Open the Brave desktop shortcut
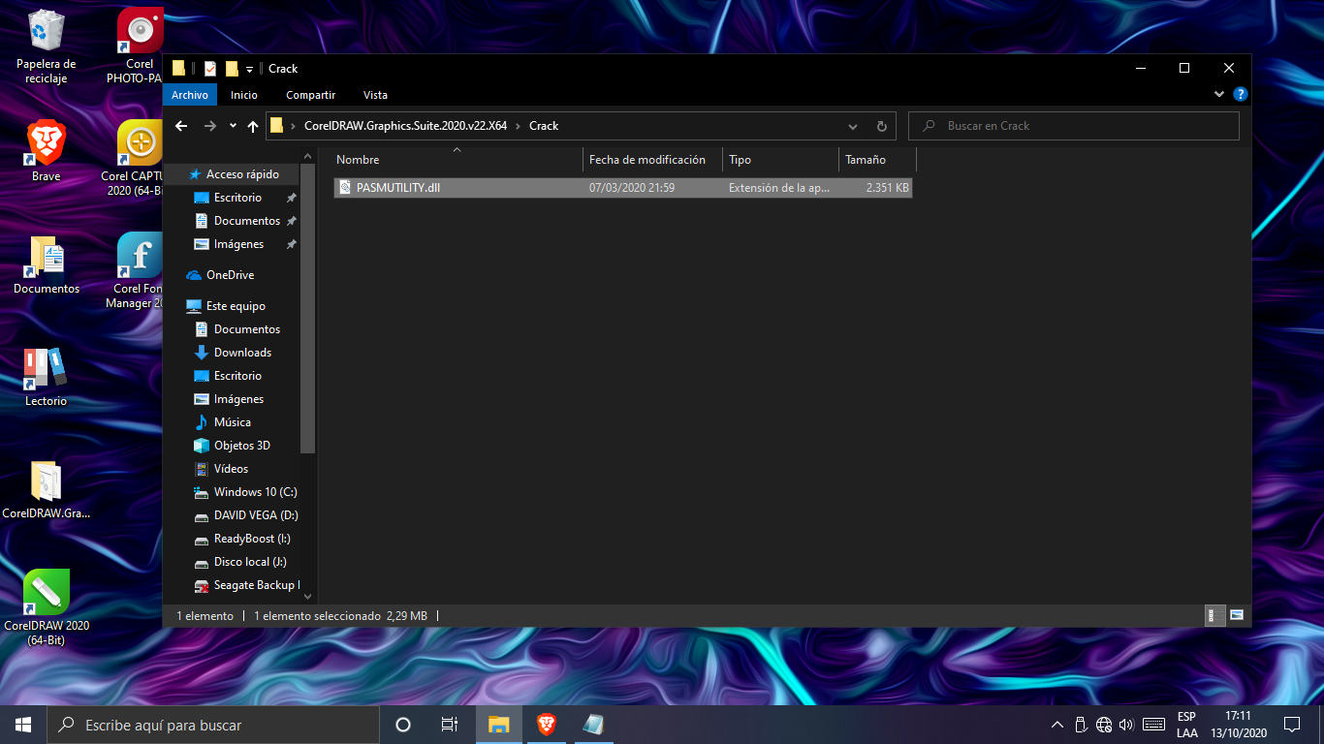 point(46,150)
